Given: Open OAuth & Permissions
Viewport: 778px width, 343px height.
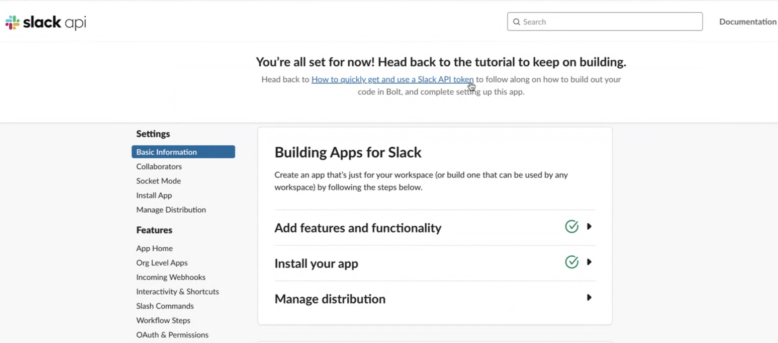Looking at the screenshot, I should coord(172,335).
